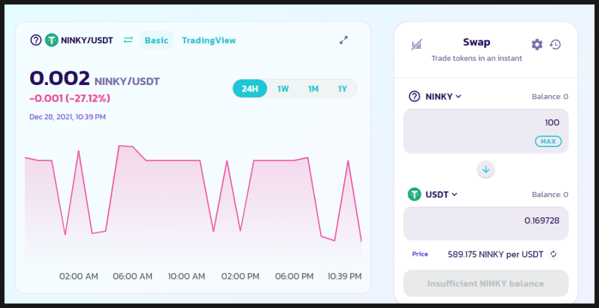The width and height of the screenshot is (599, 308).
Task: Click the MAX button
Action: tap(548, 141)
